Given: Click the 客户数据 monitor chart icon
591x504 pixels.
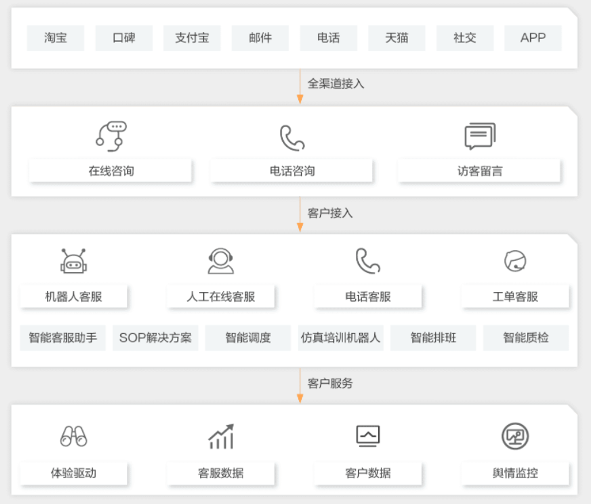Looking at the screenshot, I should pos(368,436).
